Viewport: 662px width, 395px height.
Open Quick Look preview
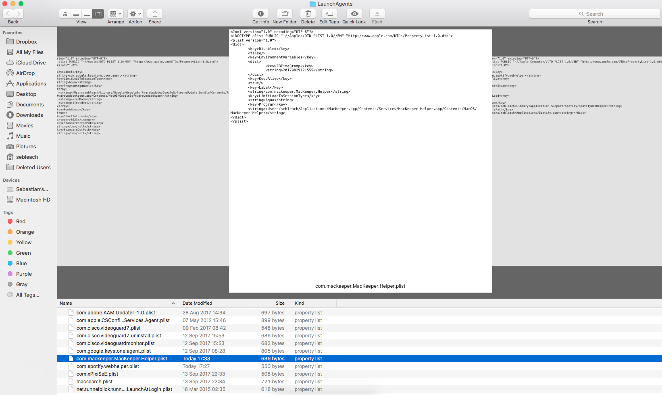(x=354, y=14)
